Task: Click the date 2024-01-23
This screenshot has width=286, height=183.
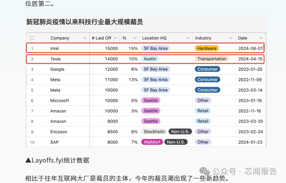Action: point(250,142)
